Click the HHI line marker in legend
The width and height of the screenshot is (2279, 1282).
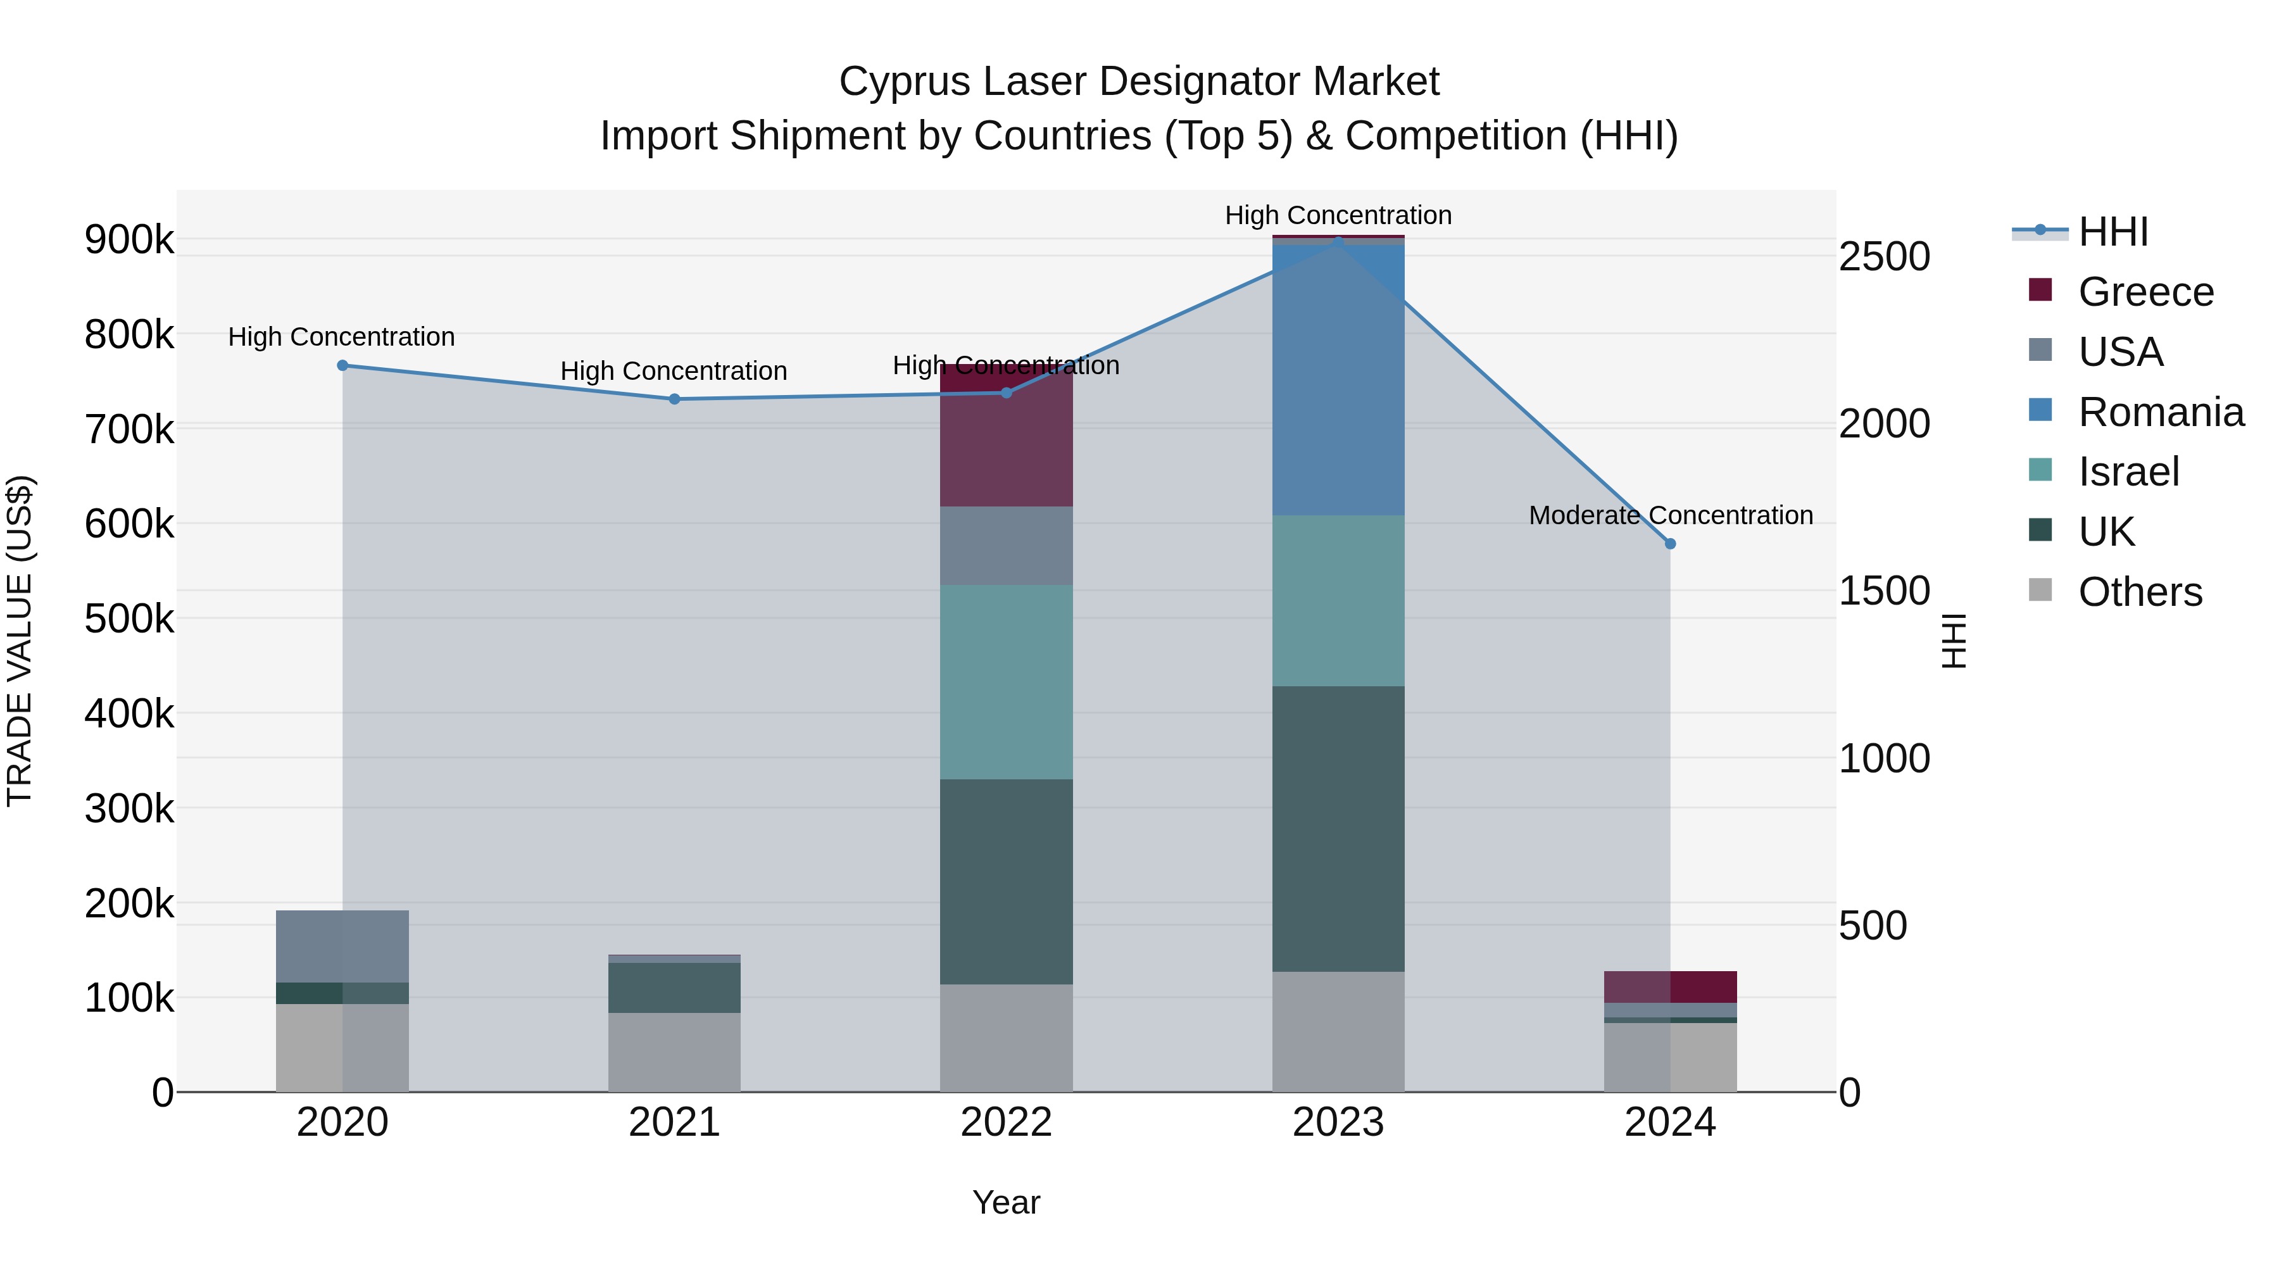[x=2040, y=230]
